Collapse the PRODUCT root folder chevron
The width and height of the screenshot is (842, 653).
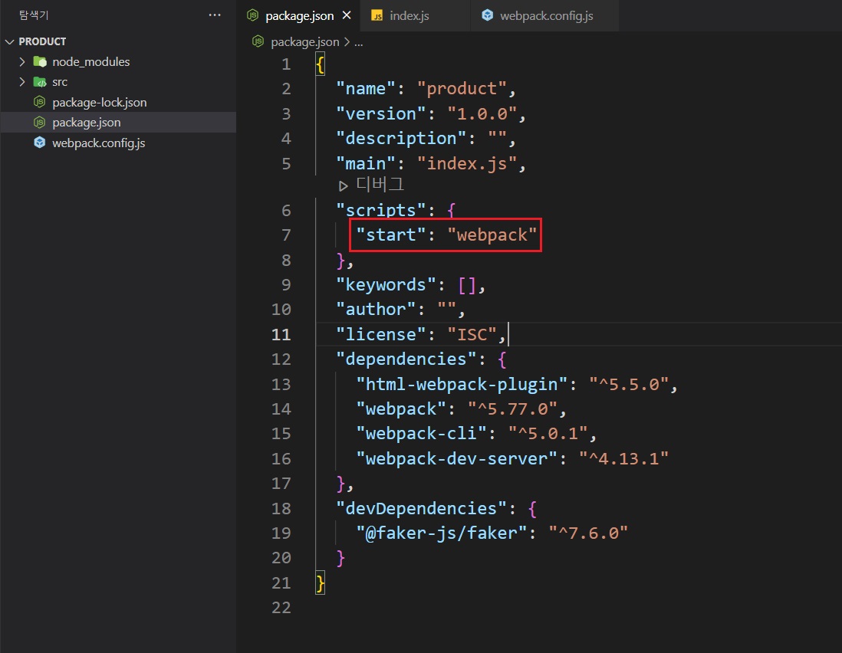pyautogui.click(x=9, y=41)
